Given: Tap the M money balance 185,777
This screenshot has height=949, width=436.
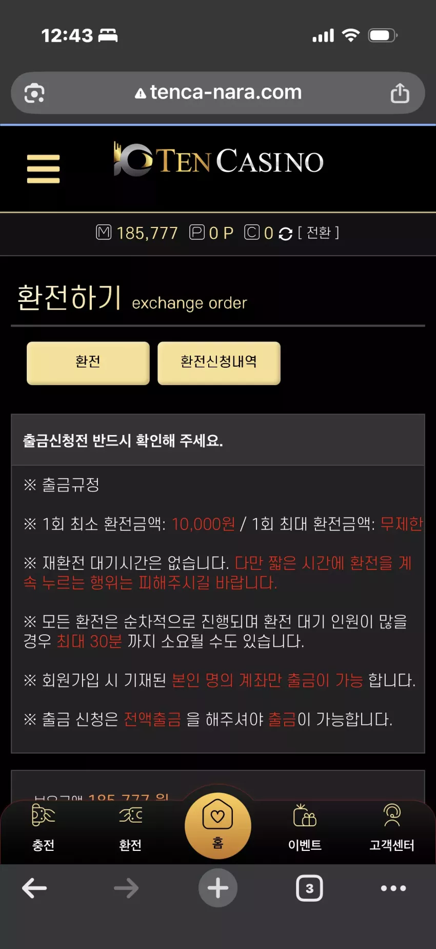Looking at the screenshot, I should [x=137, y=233].
